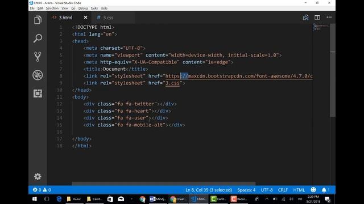364x204 pixels.
Task: Show hidden system tray icons
Action: pyautogui.click(x=267, y=199)
